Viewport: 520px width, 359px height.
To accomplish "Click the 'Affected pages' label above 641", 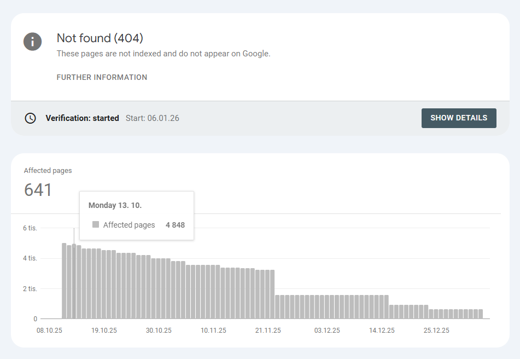I will 48,171.
